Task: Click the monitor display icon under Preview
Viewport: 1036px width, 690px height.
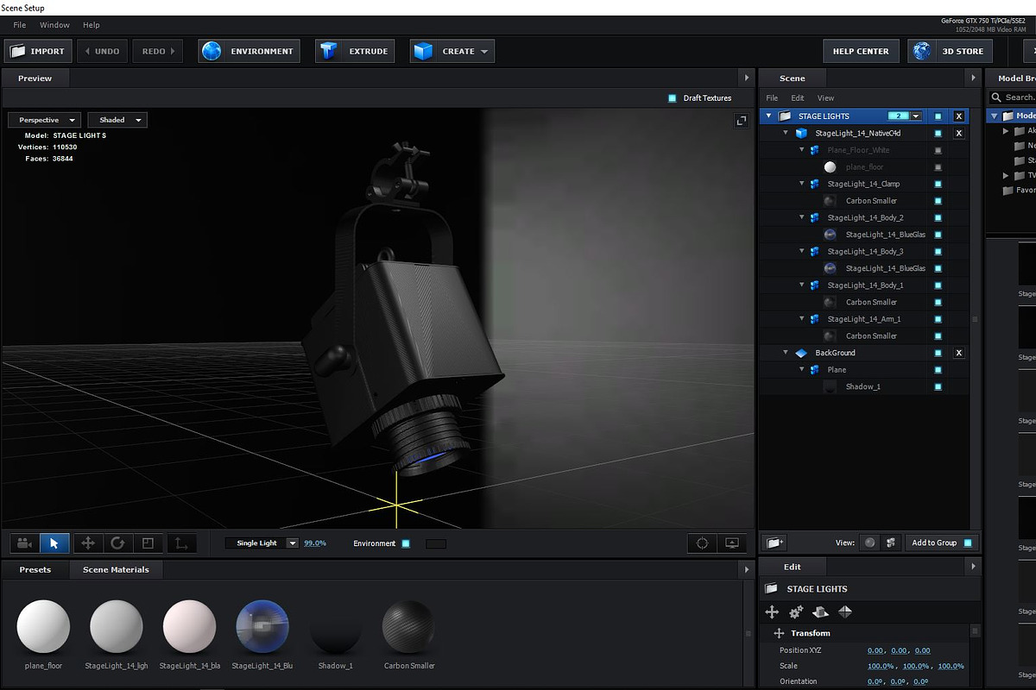Action: 732,543
